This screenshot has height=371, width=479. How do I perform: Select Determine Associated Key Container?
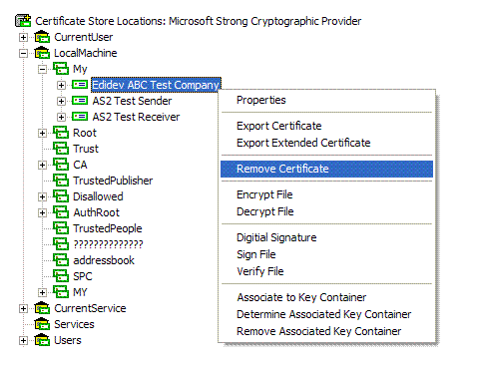(326, 314)
